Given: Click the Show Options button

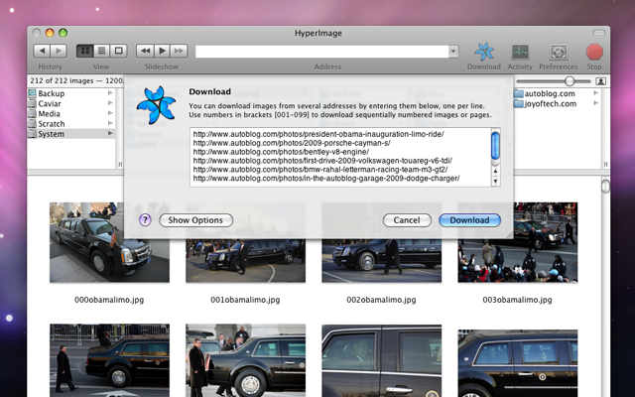Looking at the screenshot, I should pyautogui.click(x=195, y=220).
